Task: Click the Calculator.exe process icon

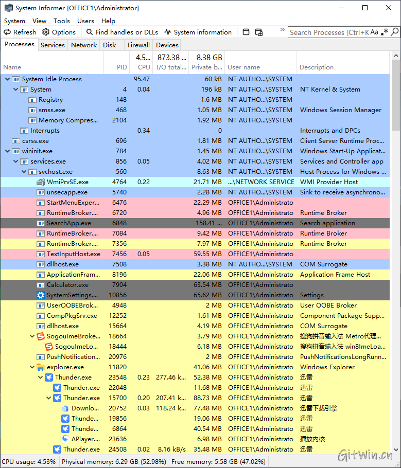Action: coord(41,285)
